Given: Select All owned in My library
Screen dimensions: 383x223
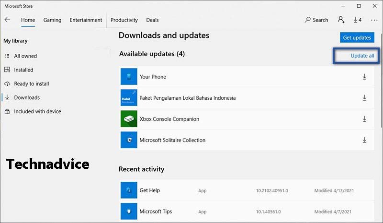Looking at the screenshot, I should [x=25, y=56].
